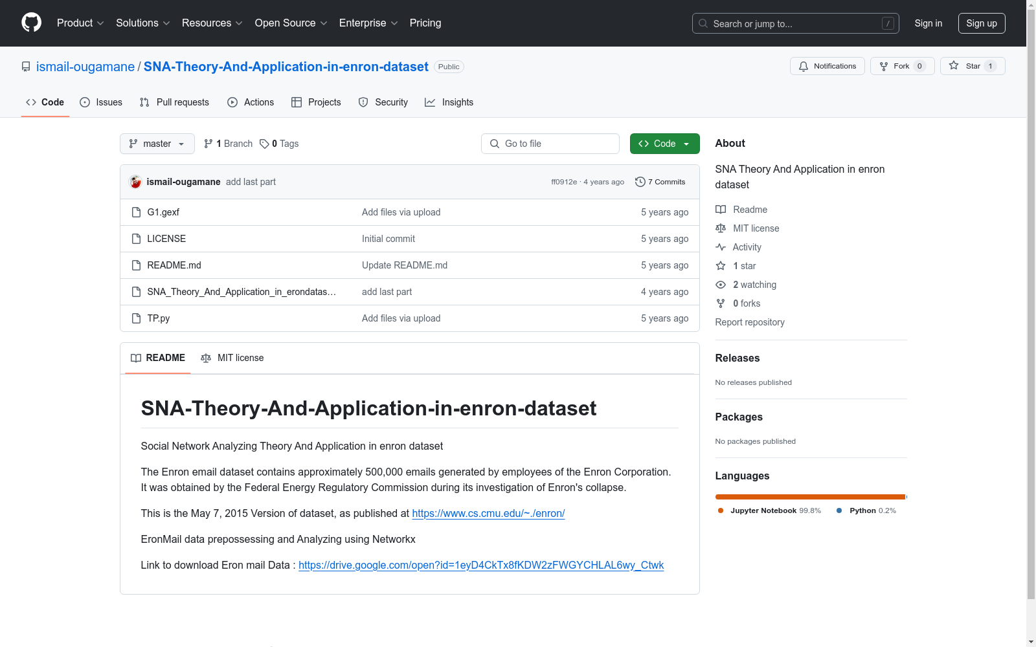The width and height of the screenshot is (1036, 647).
Task: Open the 'add last part' latest commit message
Action: [x=251, y=182]
